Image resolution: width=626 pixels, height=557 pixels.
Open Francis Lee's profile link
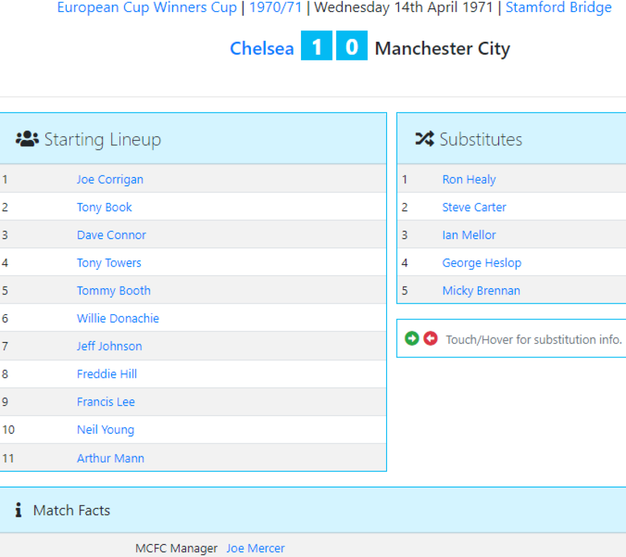tap(106, 402)
